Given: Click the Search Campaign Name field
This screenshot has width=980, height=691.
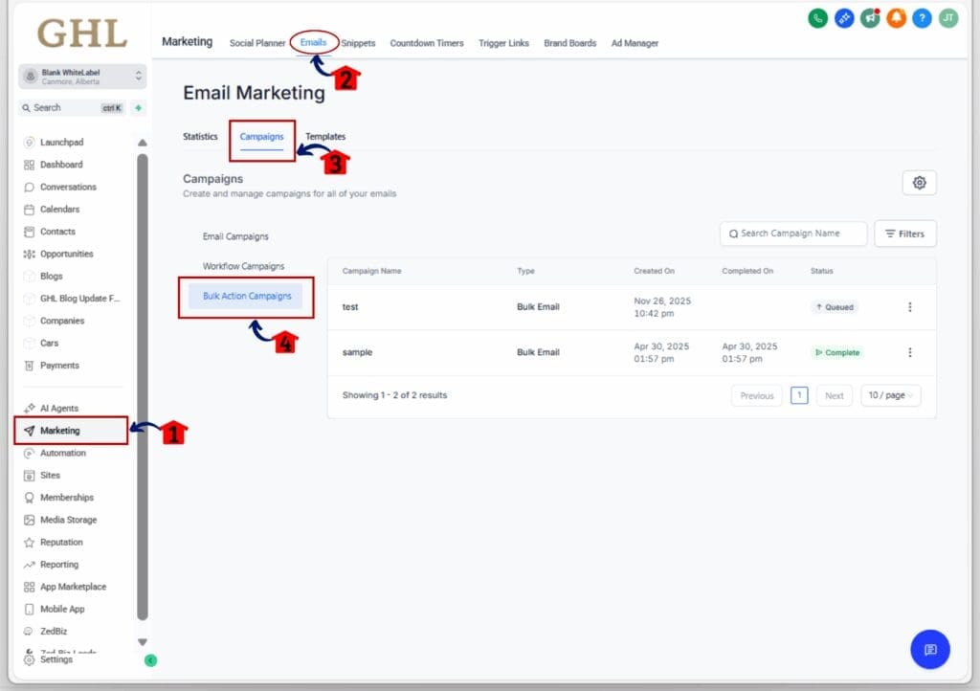Looking at the screenshot, I should pyautogui.click(x=792, y=233).
